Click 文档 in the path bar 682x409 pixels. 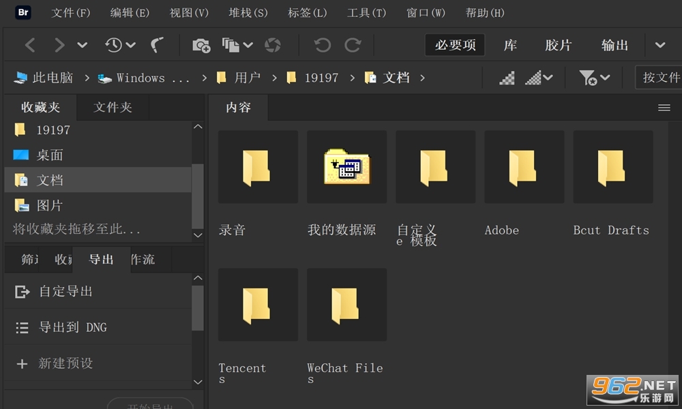point(387,78)
